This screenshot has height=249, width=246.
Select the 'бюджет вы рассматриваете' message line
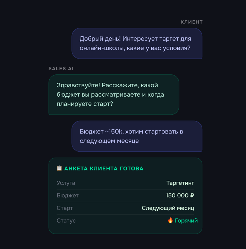[x=110, y=95]
